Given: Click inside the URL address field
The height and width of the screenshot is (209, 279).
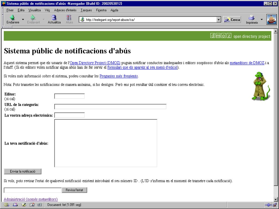Looking at the screenshot, I should point(150,20).
